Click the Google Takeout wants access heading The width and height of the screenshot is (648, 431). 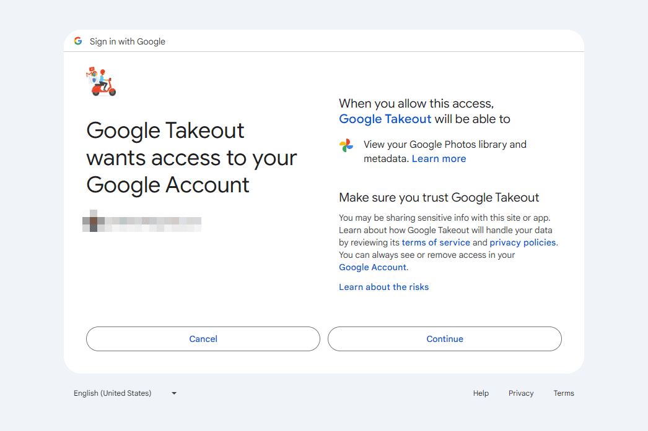191,158
